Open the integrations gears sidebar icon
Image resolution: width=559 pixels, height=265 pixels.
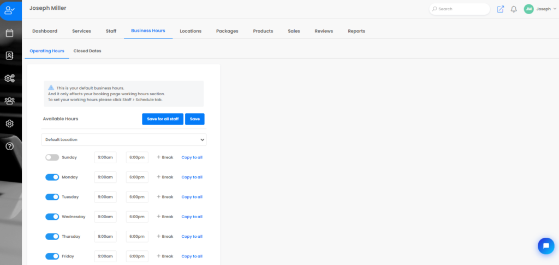pos(10,78)
